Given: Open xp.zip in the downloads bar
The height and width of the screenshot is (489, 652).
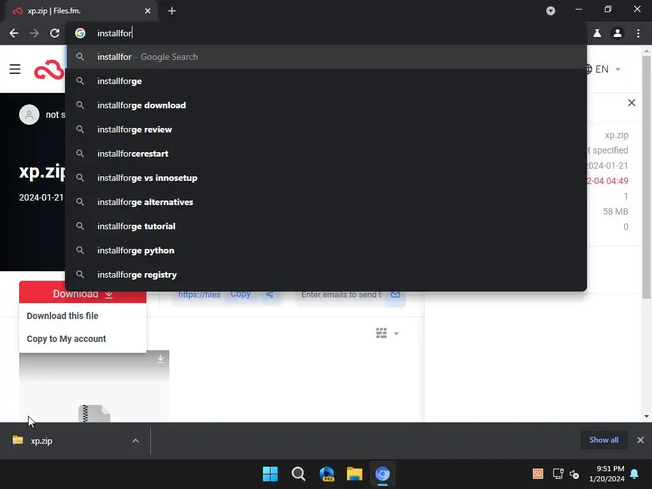Looking at the screenshot, I should (x=41, y=441).
